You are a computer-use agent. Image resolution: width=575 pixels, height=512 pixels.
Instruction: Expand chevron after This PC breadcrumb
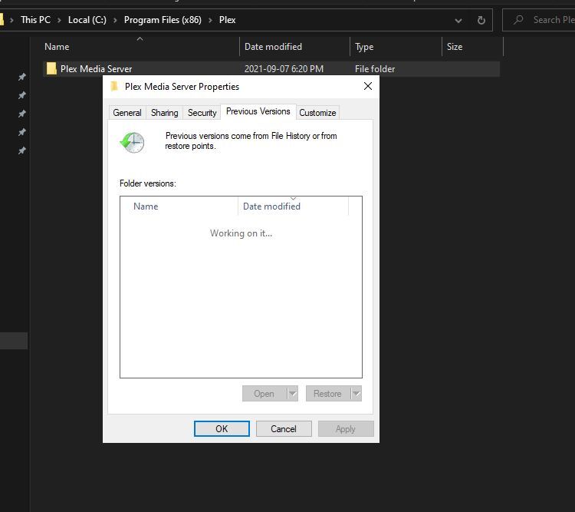pos(59,20)
